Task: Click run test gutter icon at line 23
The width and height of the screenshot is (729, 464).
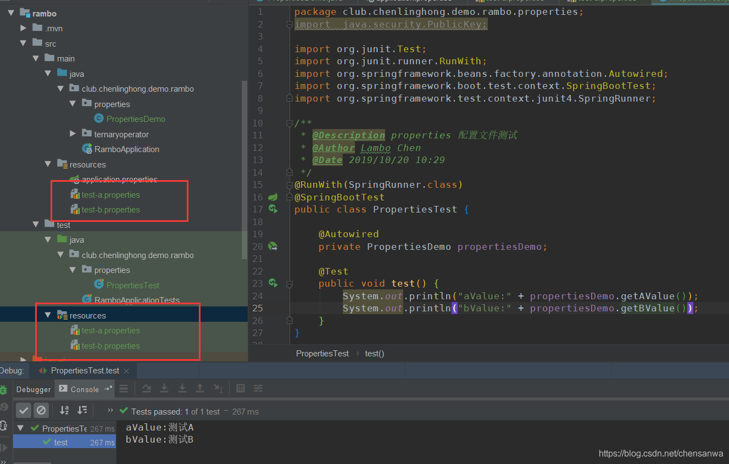Action: click(272, 283)
